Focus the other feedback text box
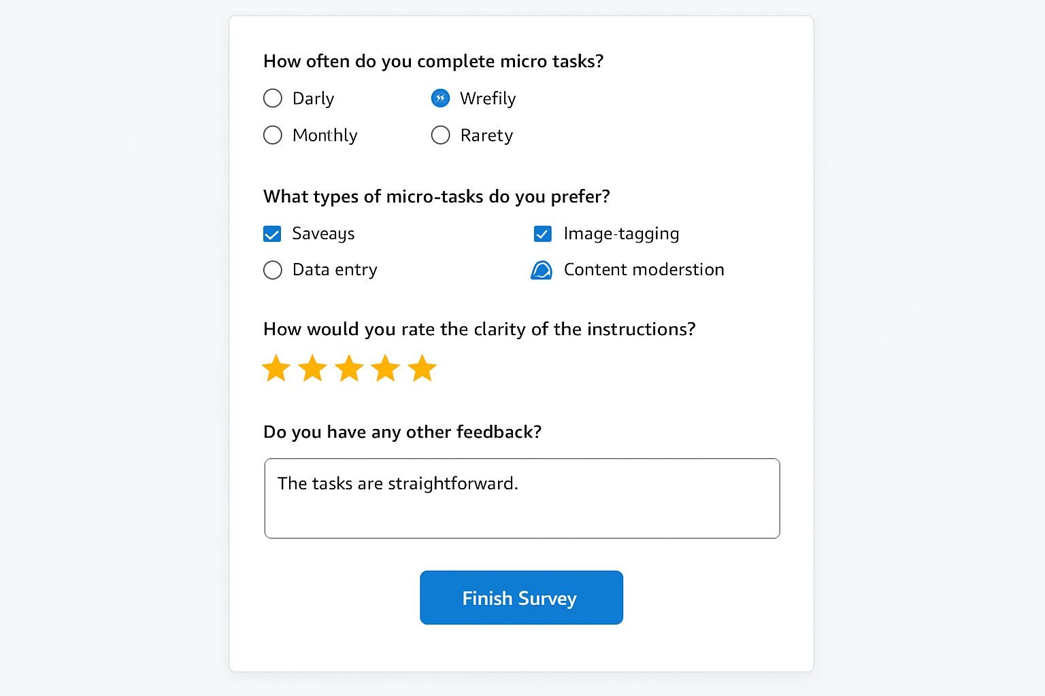1045x696 pixels. [522, 498]
